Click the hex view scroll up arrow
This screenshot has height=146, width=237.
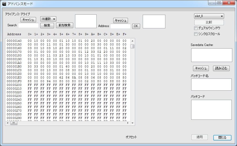tap(132, 41)
